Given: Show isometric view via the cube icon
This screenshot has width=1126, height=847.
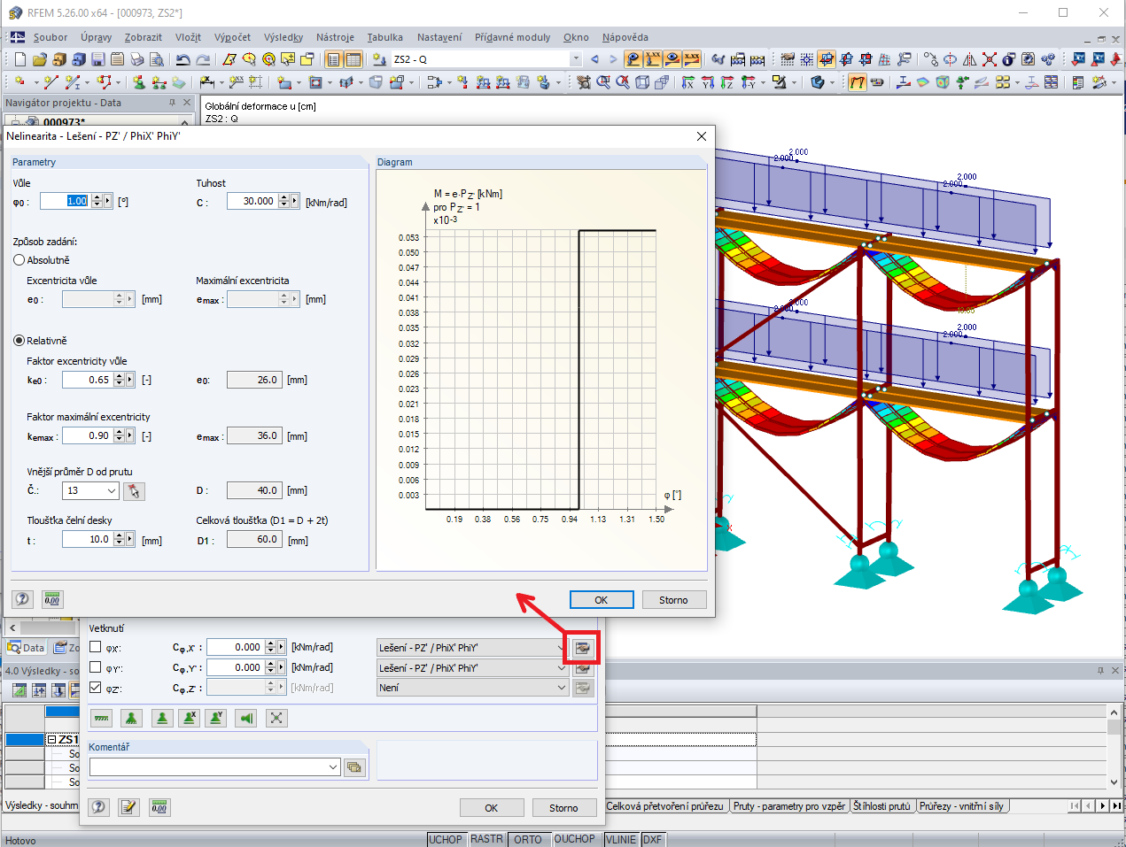Looking at the screenshot, I should [642, 82].
